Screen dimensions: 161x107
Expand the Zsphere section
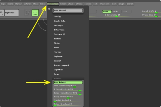click(x=58, y=56)
